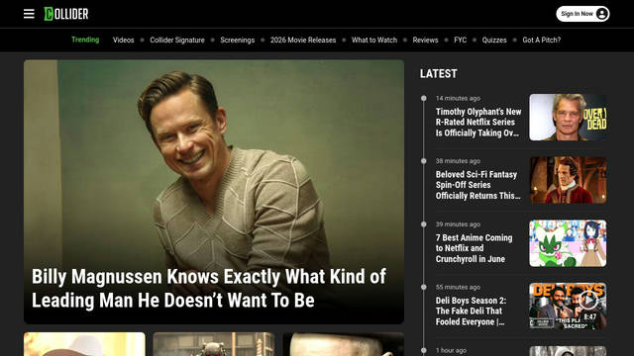Click the '38 minutes ago' timestamp

(458, 160)
